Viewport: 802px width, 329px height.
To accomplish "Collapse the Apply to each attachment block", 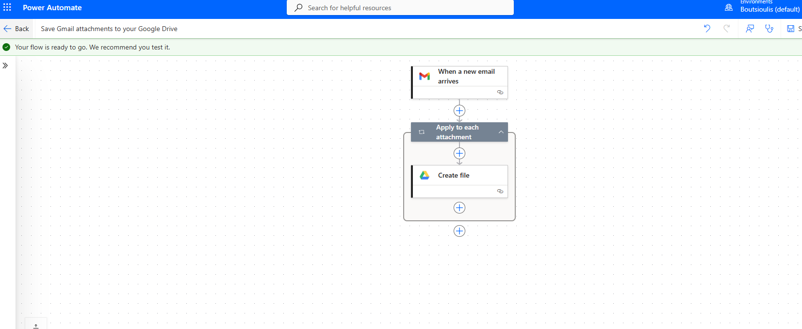I will click(501, 132).
